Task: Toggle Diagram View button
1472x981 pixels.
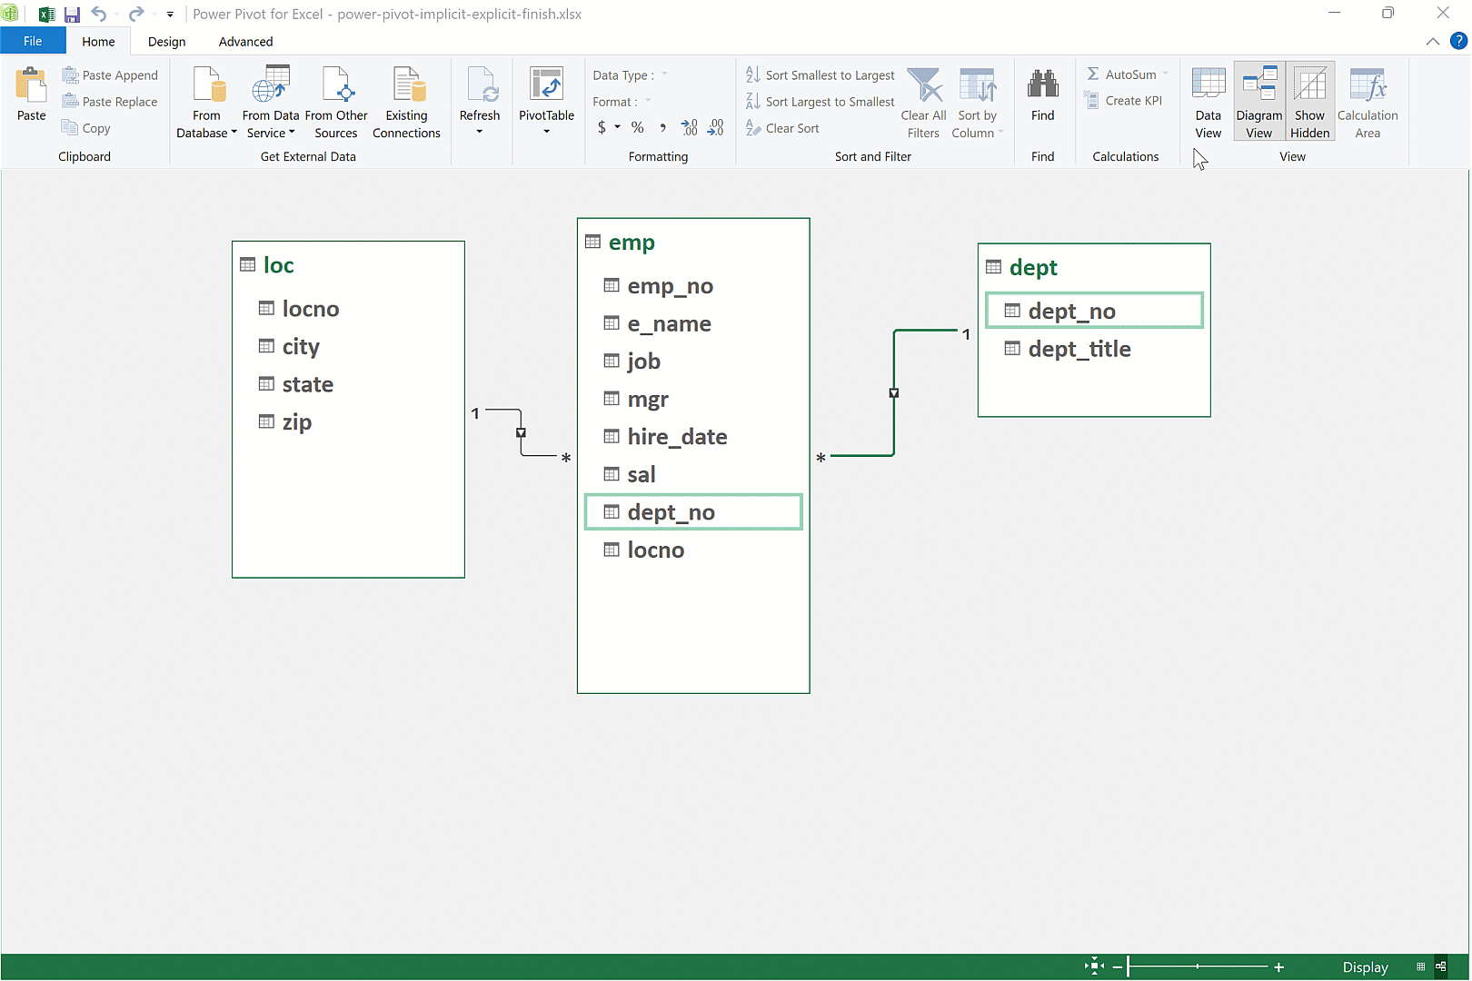Action: click(1258, 102)
